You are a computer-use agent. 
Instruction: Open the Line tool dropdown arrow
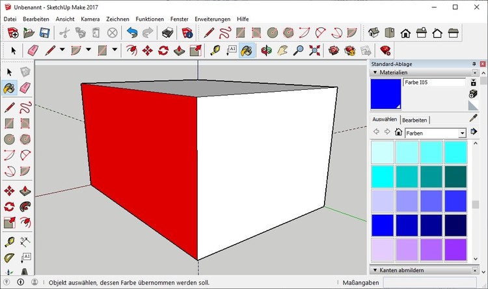[62, 50]
